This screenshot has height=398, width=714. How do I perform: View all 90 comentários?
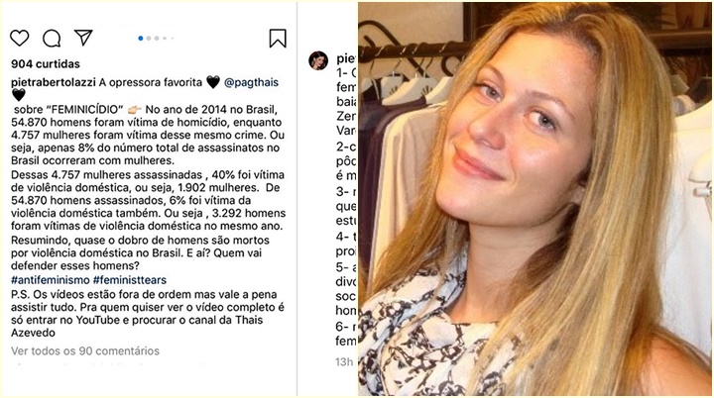[85, 350]
